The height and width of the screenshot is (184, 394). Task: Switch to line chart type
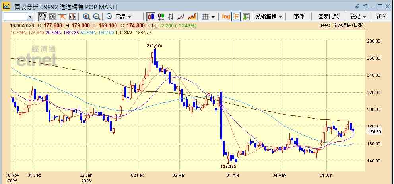pos(181,17)
